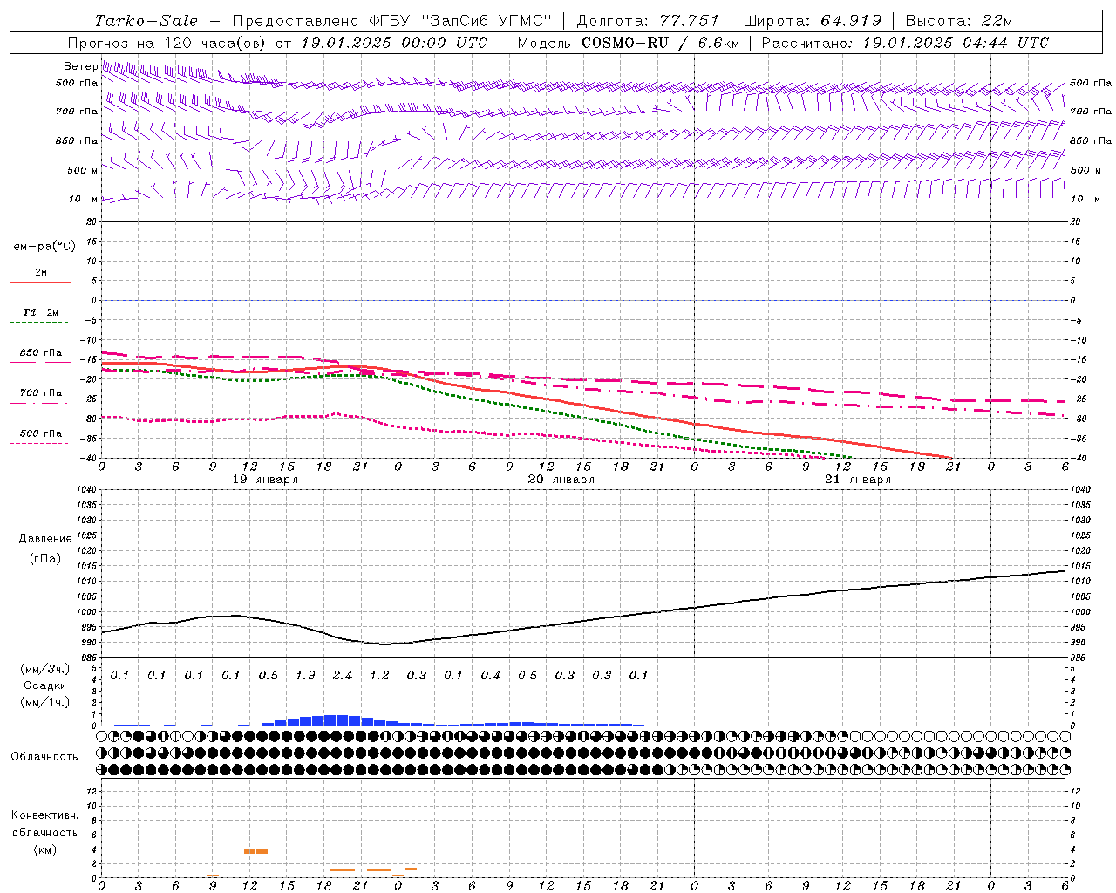This screenshot has height=893, width=1116.
Task: Click the Давление pressure panel label
Action: (x=44, y=539)
